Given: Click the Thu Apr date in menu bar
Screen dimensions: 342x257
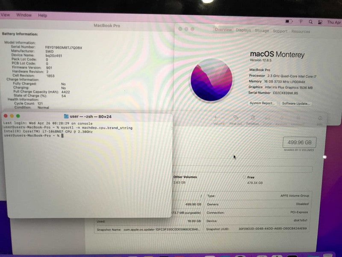Looking at the screenshot, I should tap(334, 22).
